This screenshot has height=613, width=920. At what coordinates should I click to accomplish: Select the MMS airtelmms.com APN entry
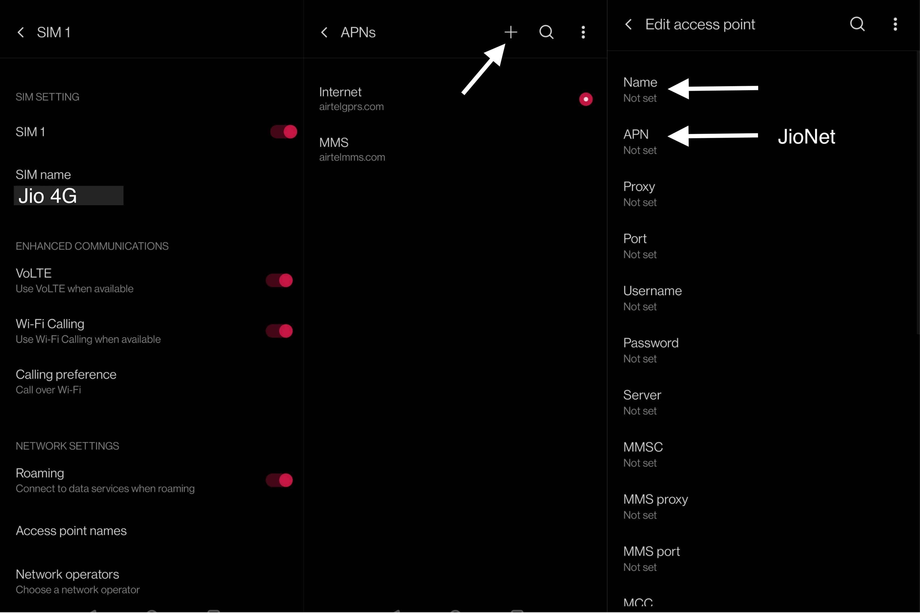tap(352, 149)
